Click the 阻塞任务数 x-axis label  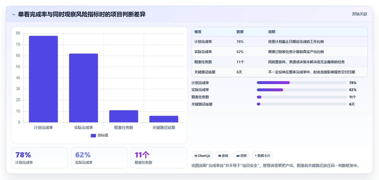(124, 128)
